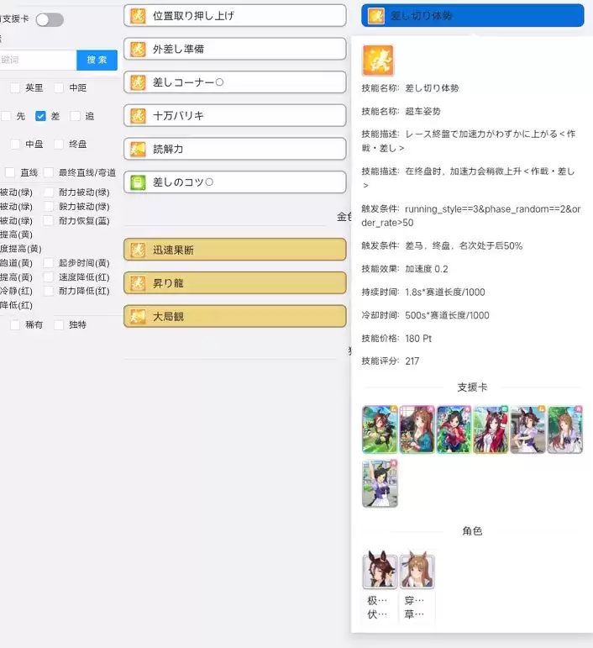Toggle the 支援卡 switch
The width and height of the screenshot is (593, 648).
tap(50, 19)
